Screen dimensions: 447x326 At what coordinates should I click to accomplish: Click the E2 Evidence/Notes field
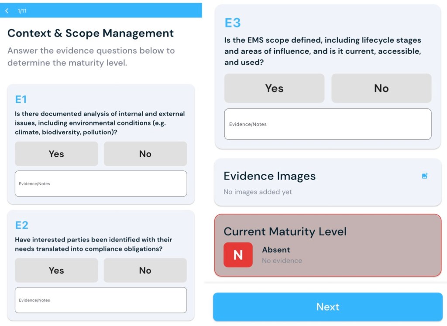[101, 300]
